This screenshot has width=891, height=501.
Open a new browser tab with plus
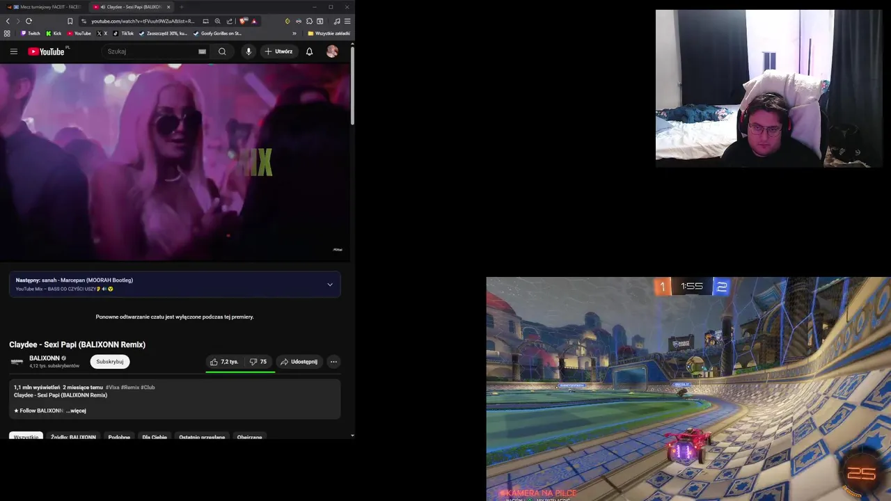pos(181,7)
